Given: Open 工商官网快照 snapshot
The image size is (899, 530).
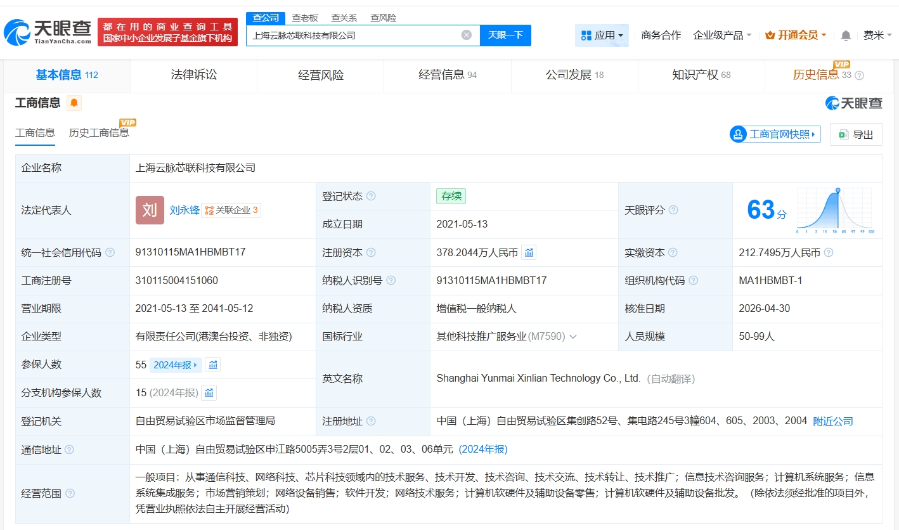Looking at the screenshot, I should tap(775, 134).
